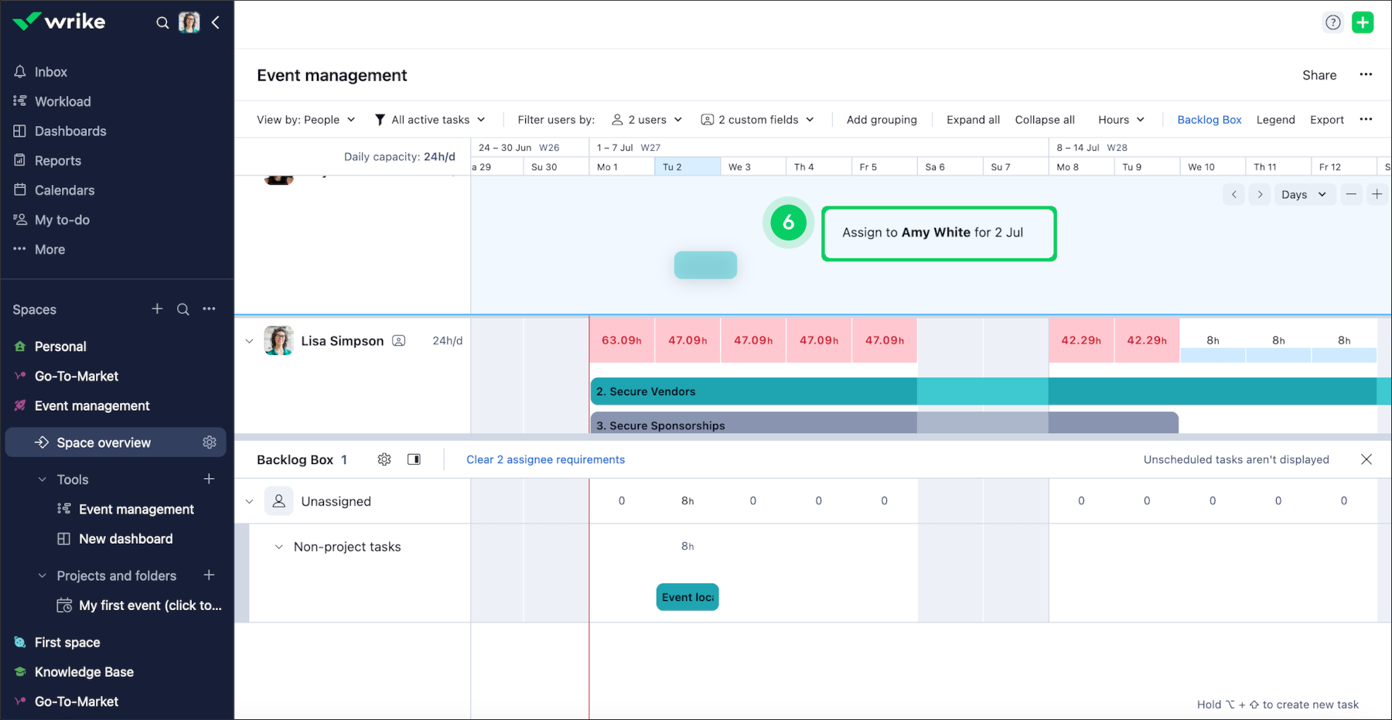Open Space overview settings gear

pos(210,442)
